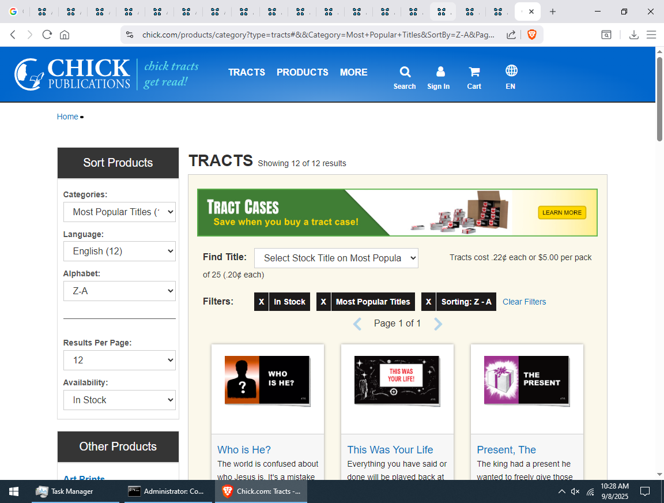Click the taskbar volume muted icon
Image resolution: width=664 pixels, height=503 pixels.
click(575, 491)
